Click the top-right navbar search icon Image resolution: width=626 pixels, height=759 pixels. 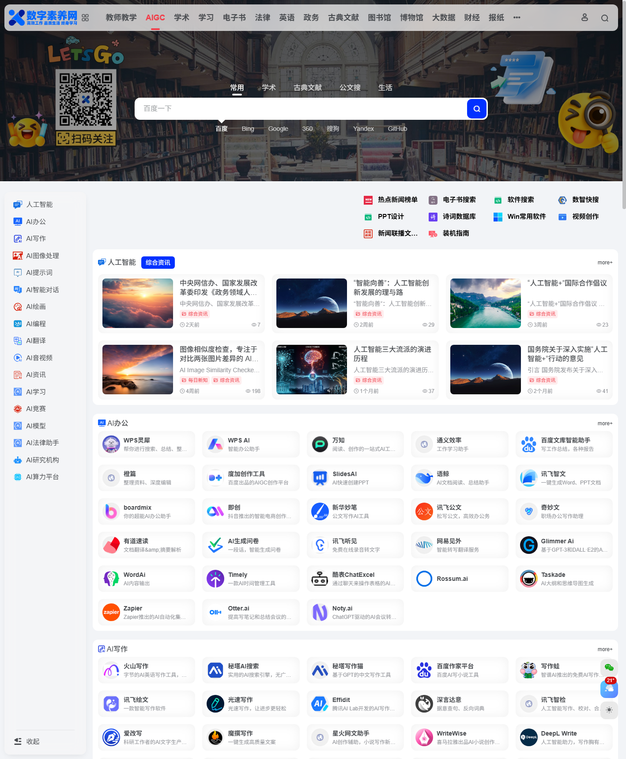605,18
